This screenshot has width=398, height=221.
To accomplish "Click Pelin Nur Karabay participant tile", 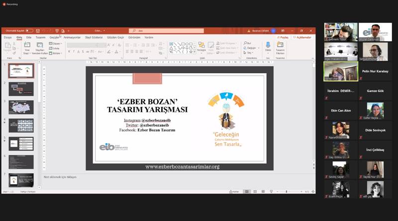I will pos(375,72).
